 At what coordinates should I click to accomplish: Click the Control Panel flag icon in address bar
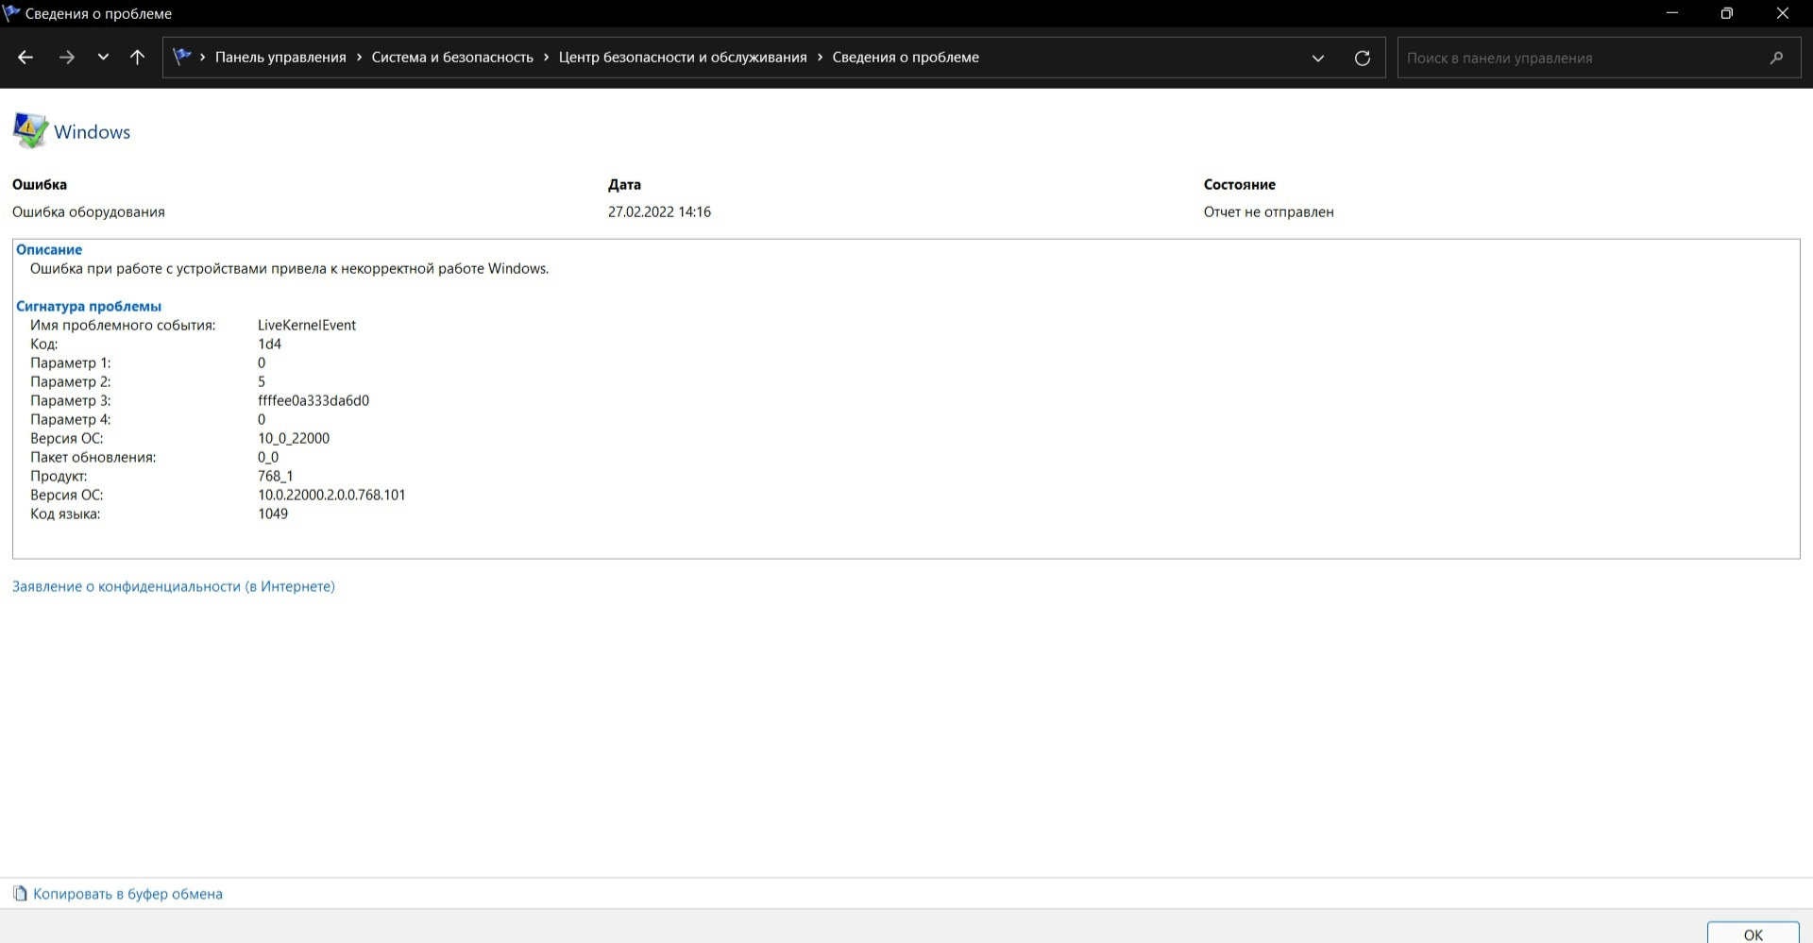pyautogui.click(x=182, y=57)
